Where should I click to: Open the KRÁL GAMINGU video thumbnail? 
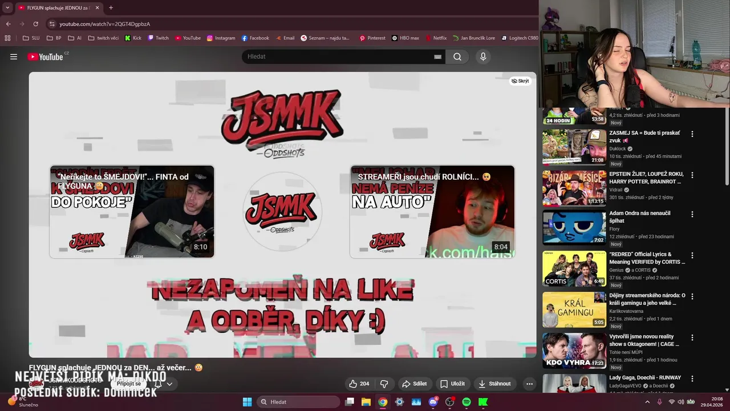574,310
